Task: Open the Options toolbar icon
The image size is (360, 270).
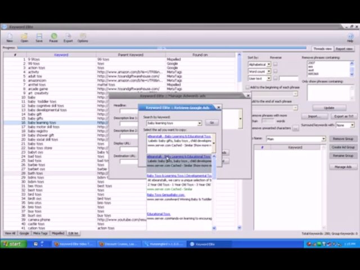Action: point(83,37)
